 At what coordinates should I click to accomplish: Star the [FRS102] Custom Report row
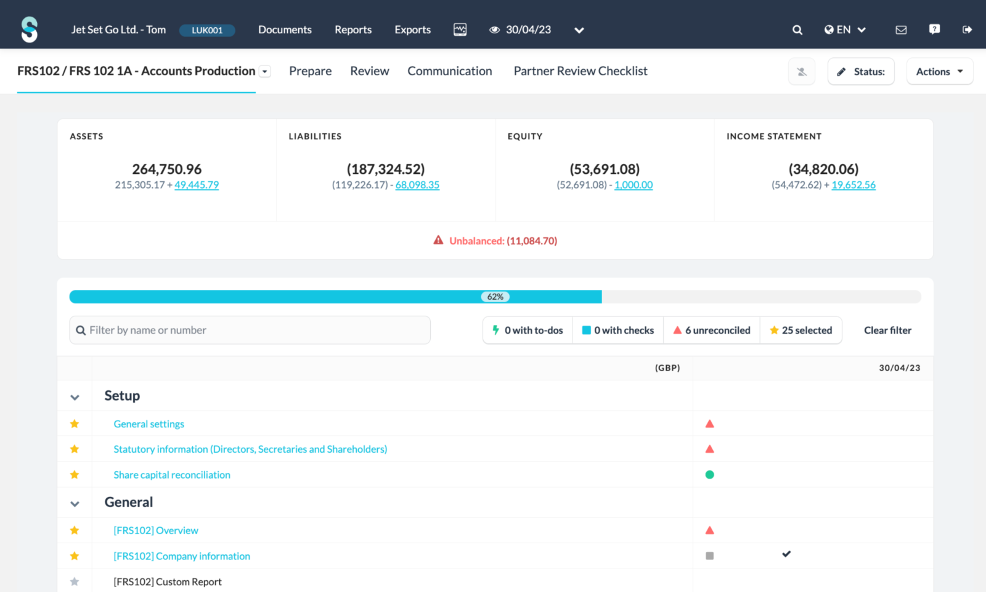pos(75,581)
